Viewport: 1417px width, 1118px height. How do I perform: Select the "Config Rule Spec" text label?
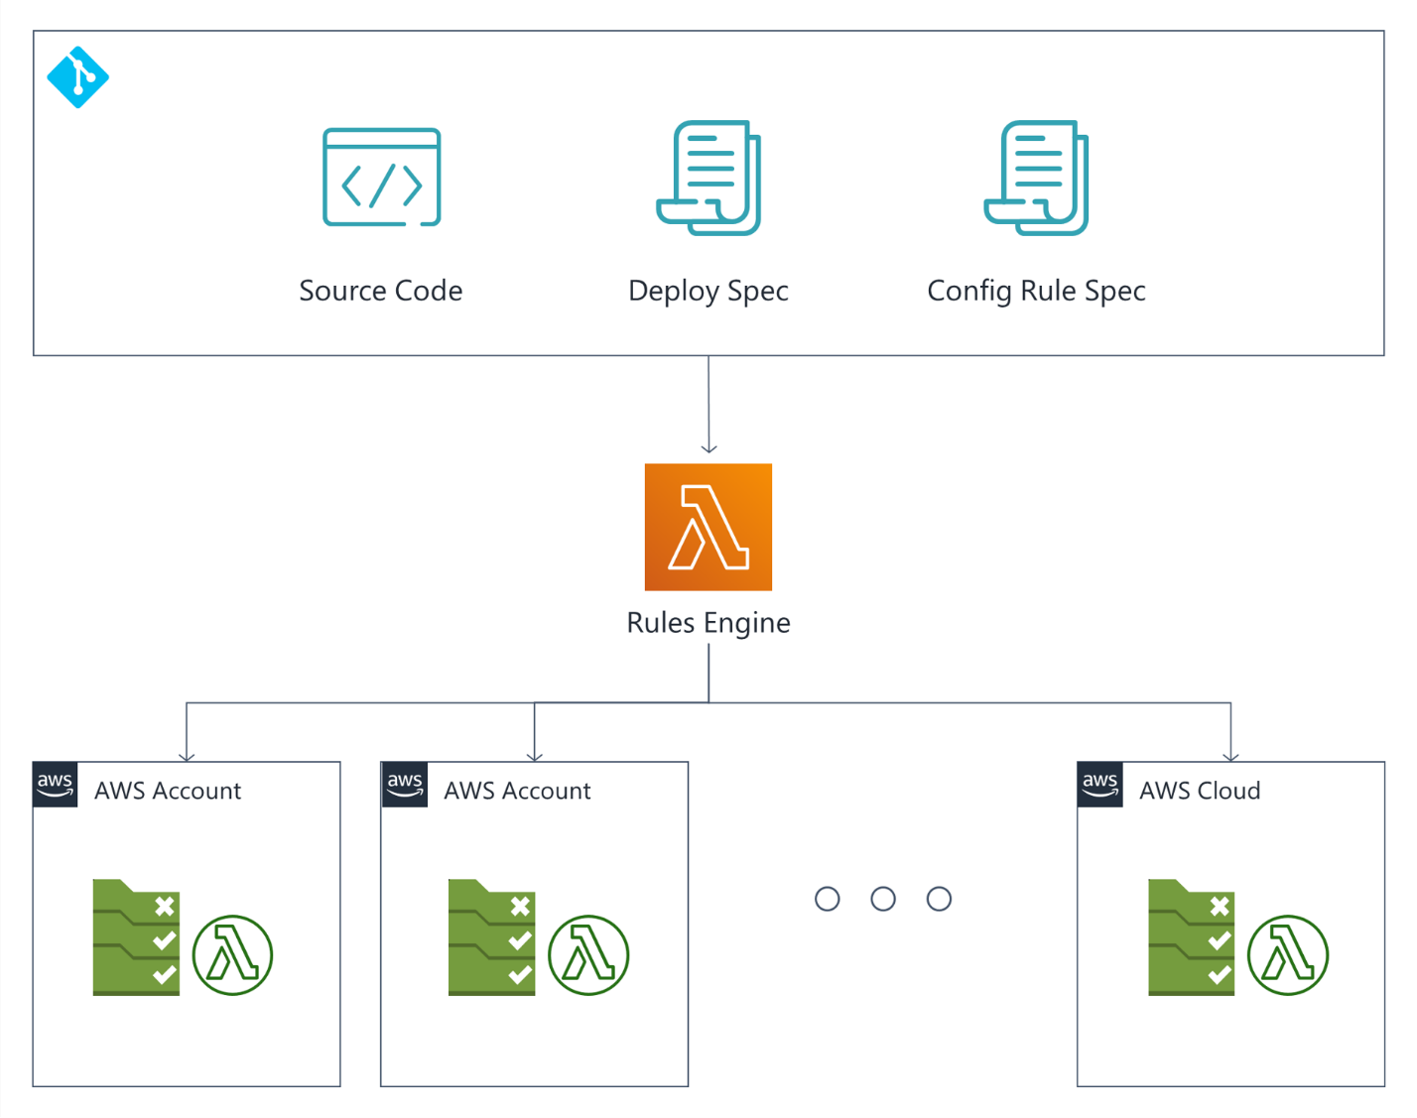(1036, 291)
